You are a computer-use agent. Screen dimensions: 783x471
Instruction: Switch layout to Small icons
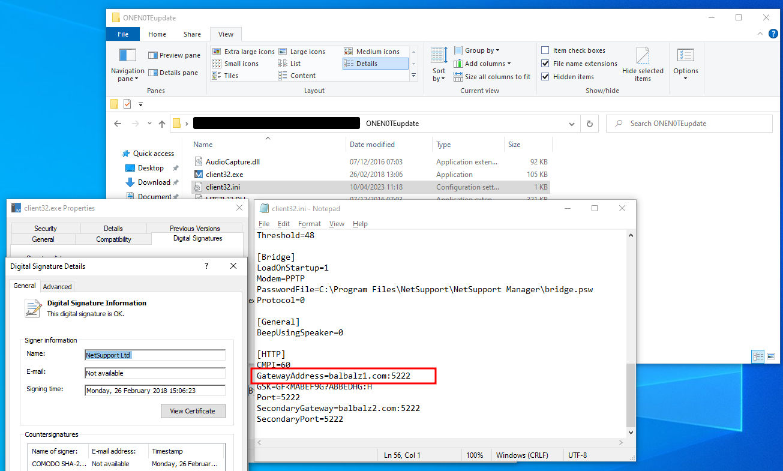coord(235,64)
